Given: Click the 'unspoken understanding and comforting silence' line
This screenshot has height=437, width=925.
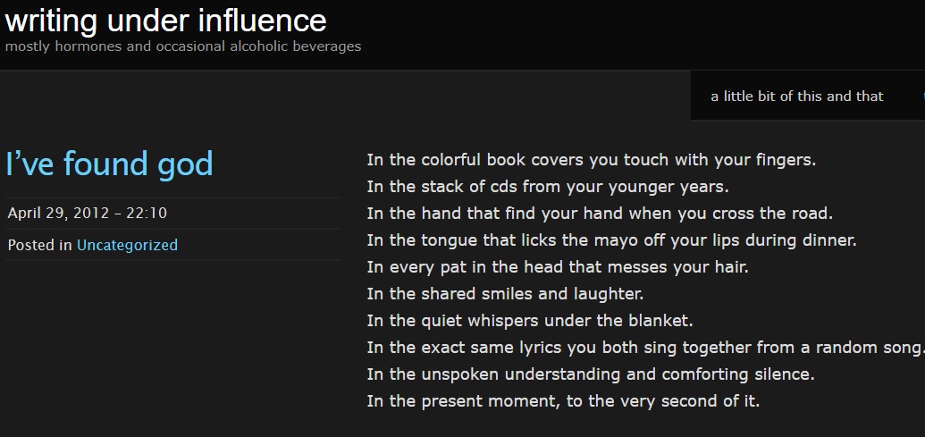Looking at the screenshot, I should [x=590, y=374].
